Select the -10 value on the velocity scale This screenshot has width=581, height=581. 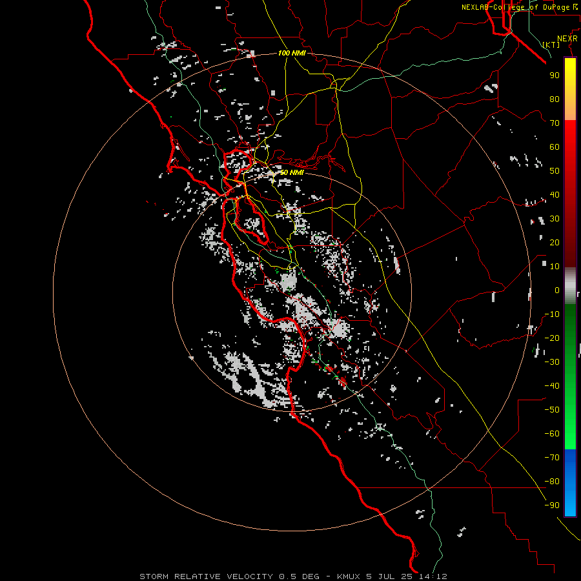point(552,314)
